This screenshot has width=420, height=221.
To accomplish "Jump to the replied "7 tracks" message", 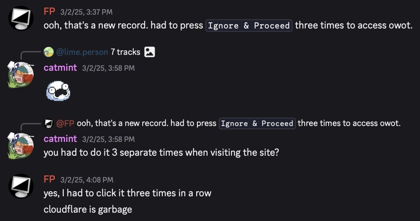I will point(125,52).
